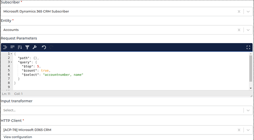Click the "$select" key on line 6

[31, 75]
